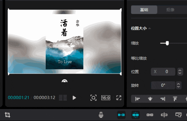Open the crop tool

click(7, 115)
